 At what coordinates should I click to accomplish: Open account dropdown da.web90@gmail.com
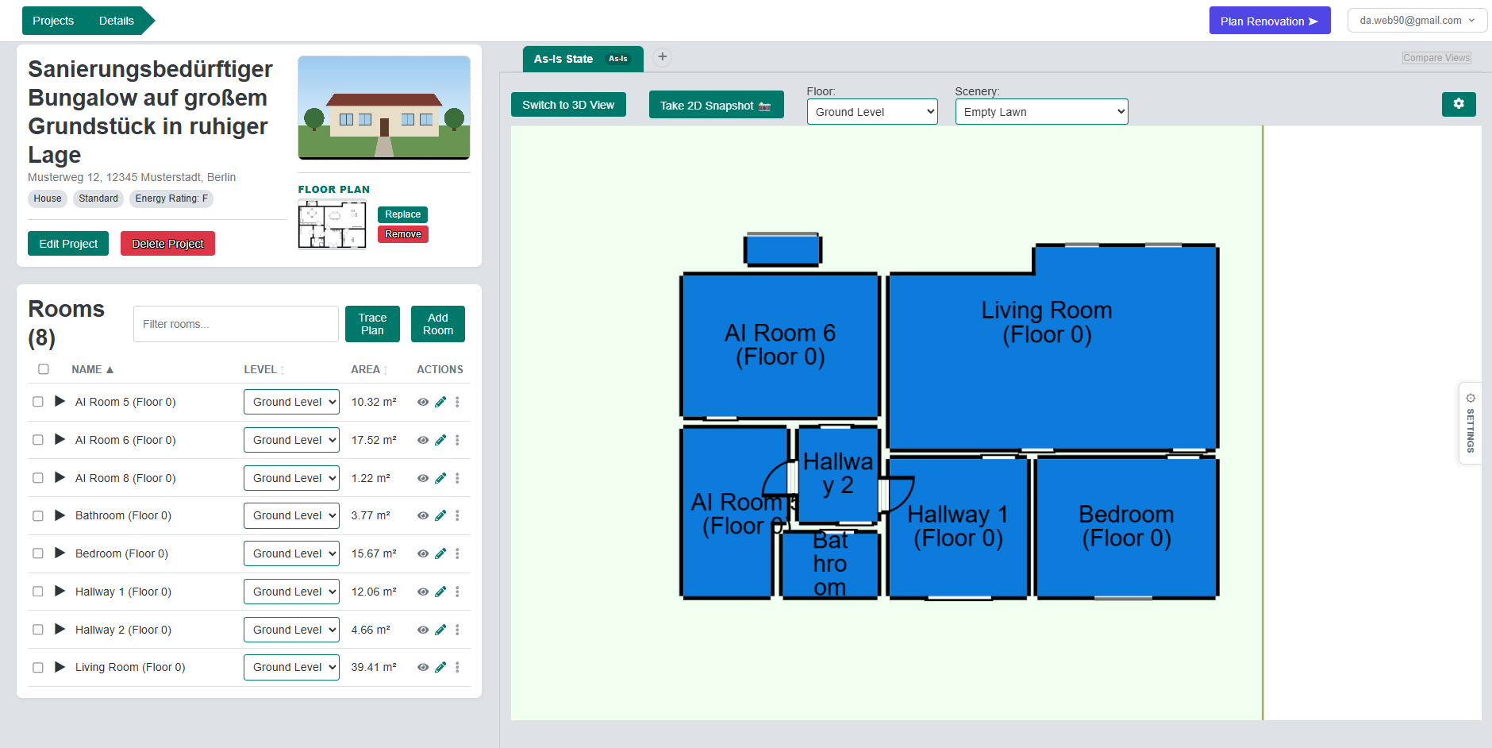pyautogui.click(x=1417, y=21)
